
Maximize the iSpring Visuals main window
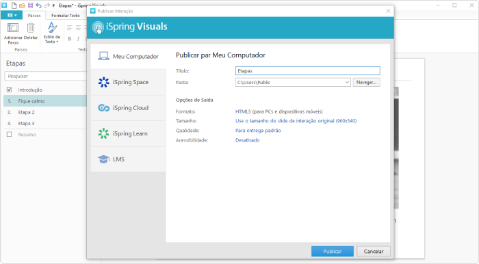click(x=454, y=5)
